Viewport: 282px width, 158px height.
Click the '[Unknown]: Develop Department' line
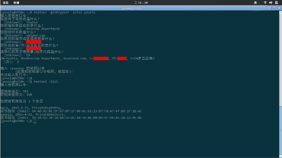click(32, 29)
